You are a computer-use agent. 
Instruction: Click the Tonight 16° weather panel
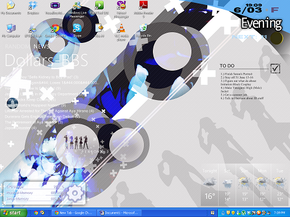[210, 185]
